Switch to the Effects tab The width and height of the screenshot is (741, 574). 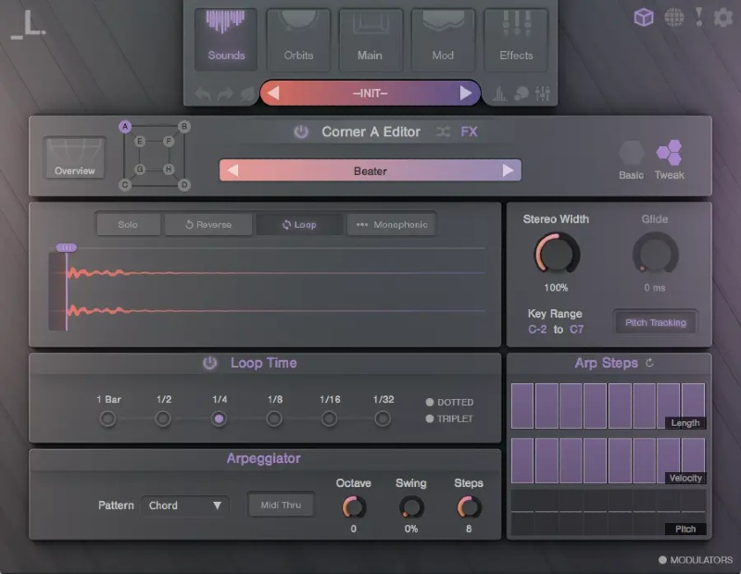516,39
